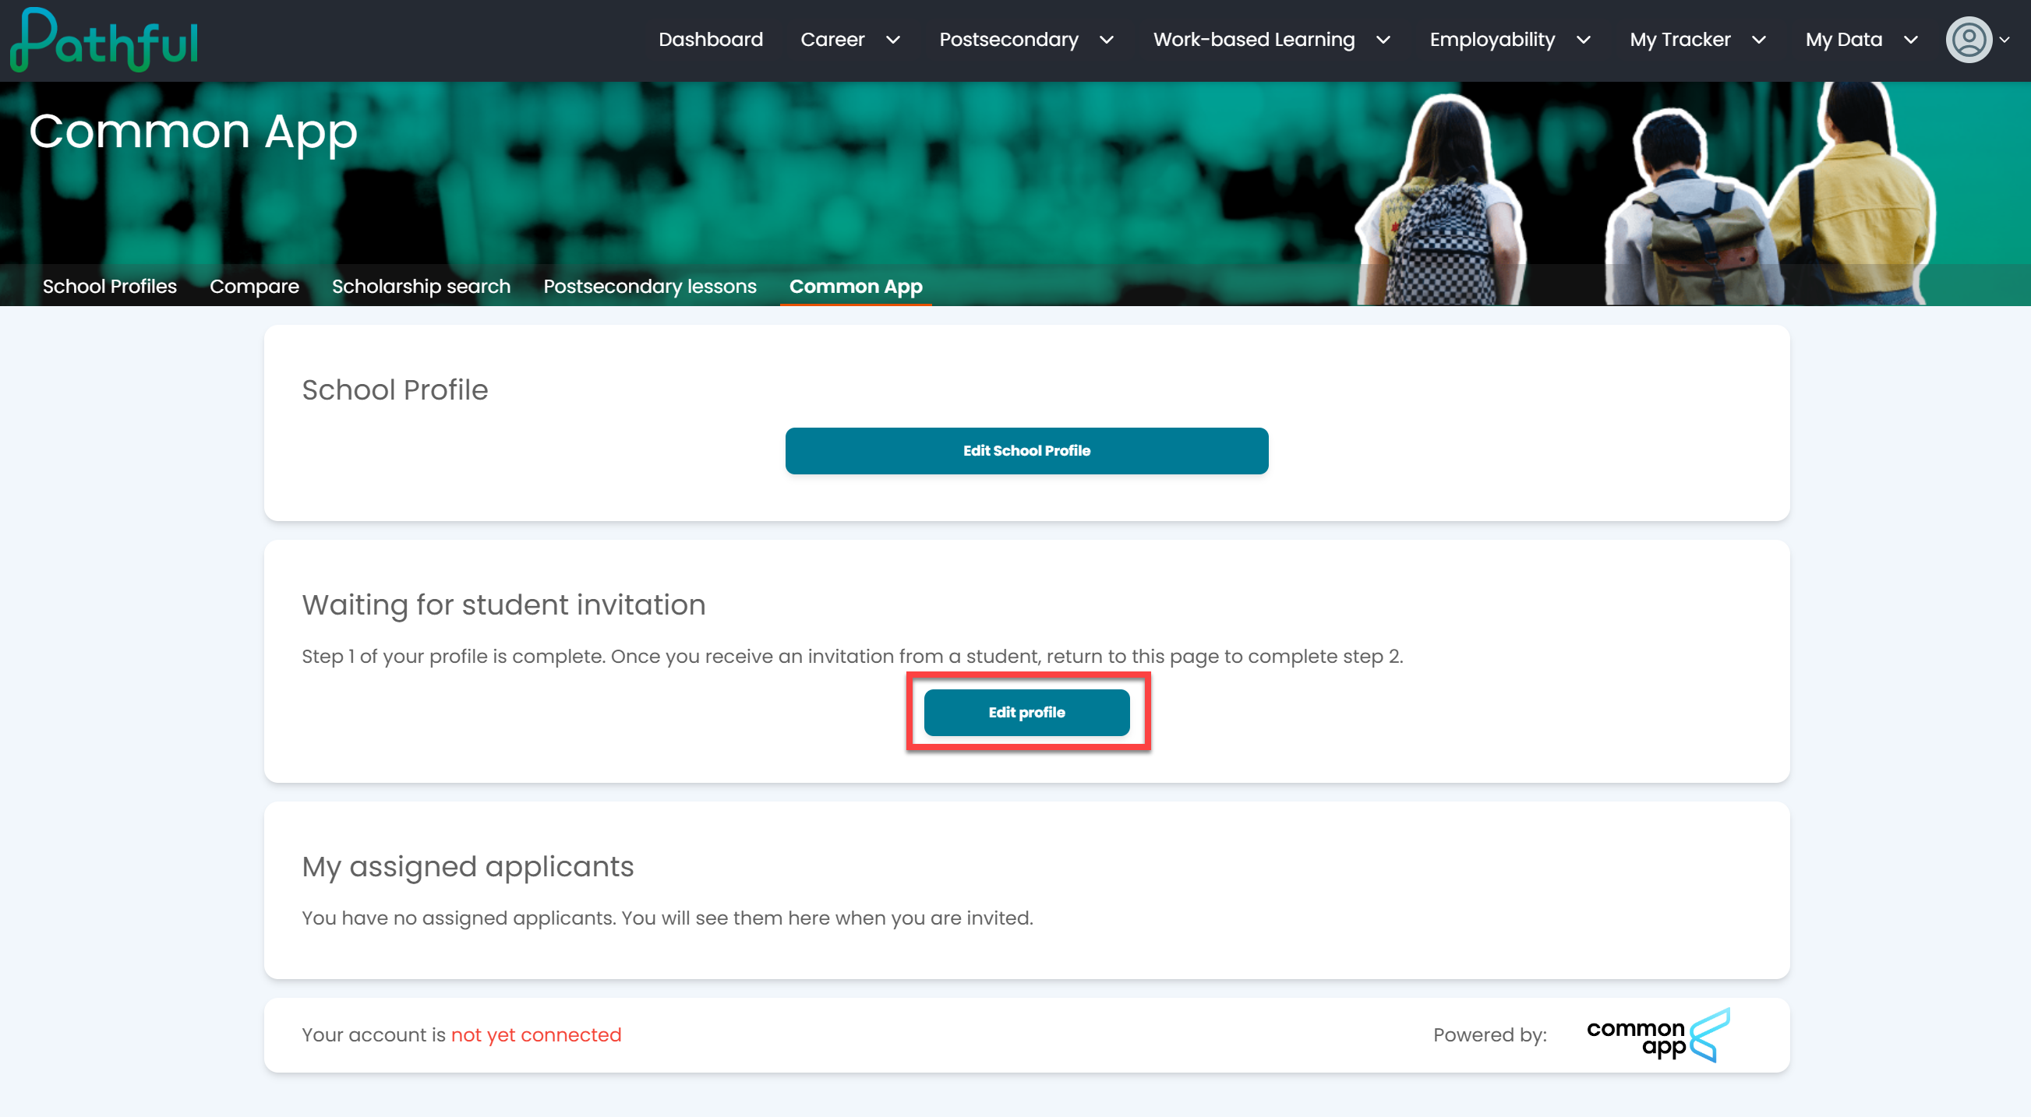This screenshot has height=1117, width=2031.
Task: Go to the Scholarship search tab
Action: pos(421,286)
